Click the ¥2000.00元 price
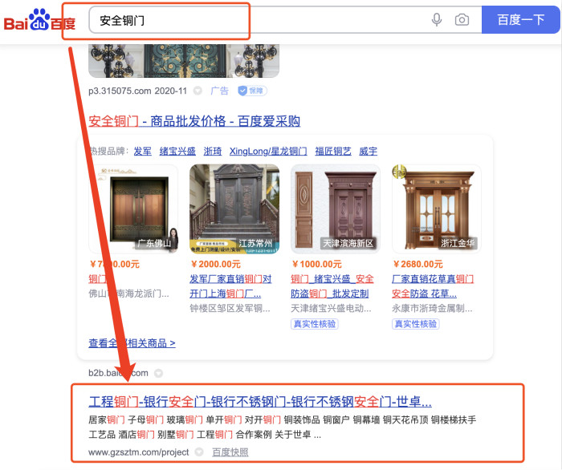The image size is (562, 470). click(215, 264)
